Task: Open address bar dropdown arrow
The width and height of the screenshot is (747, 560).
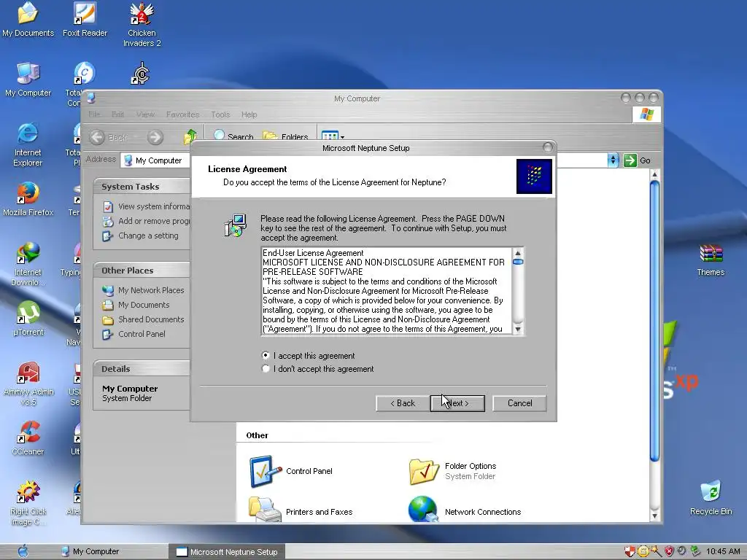Action: point(613,160)
